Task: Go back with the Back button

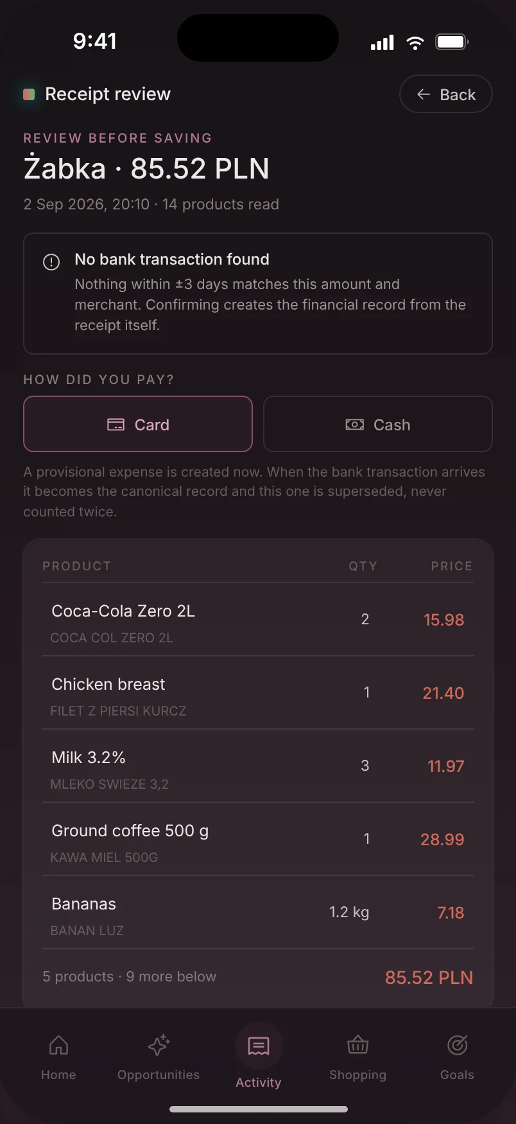Action: tap(446, 94)
